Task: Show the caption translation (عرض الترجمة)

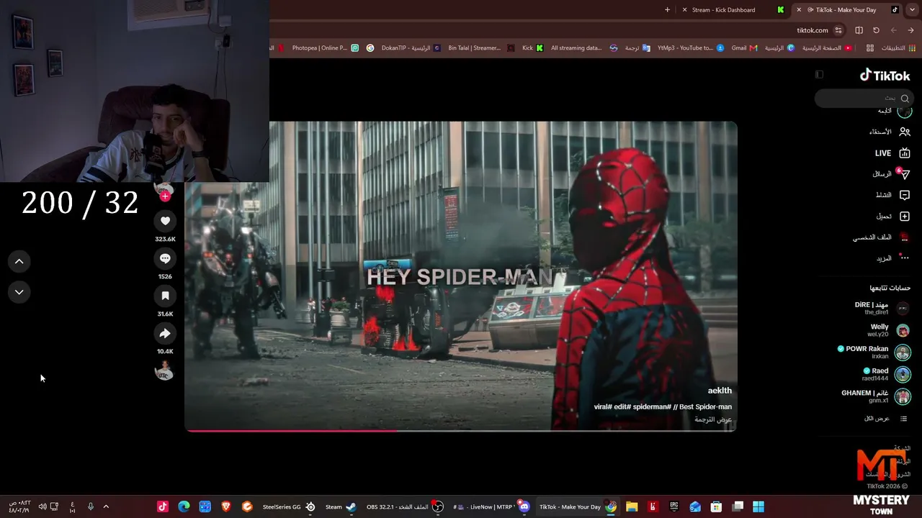Action: point(713,419)
